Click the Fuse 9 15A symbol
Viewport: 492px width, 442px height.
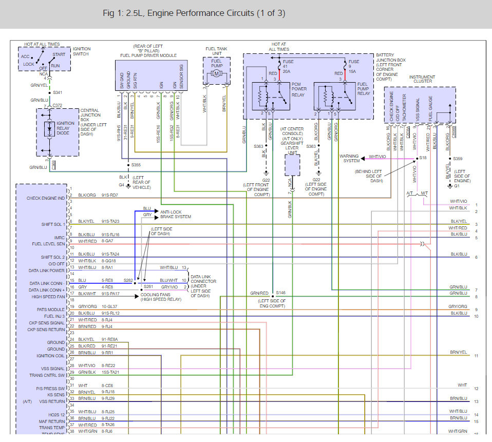coord(345,66)
